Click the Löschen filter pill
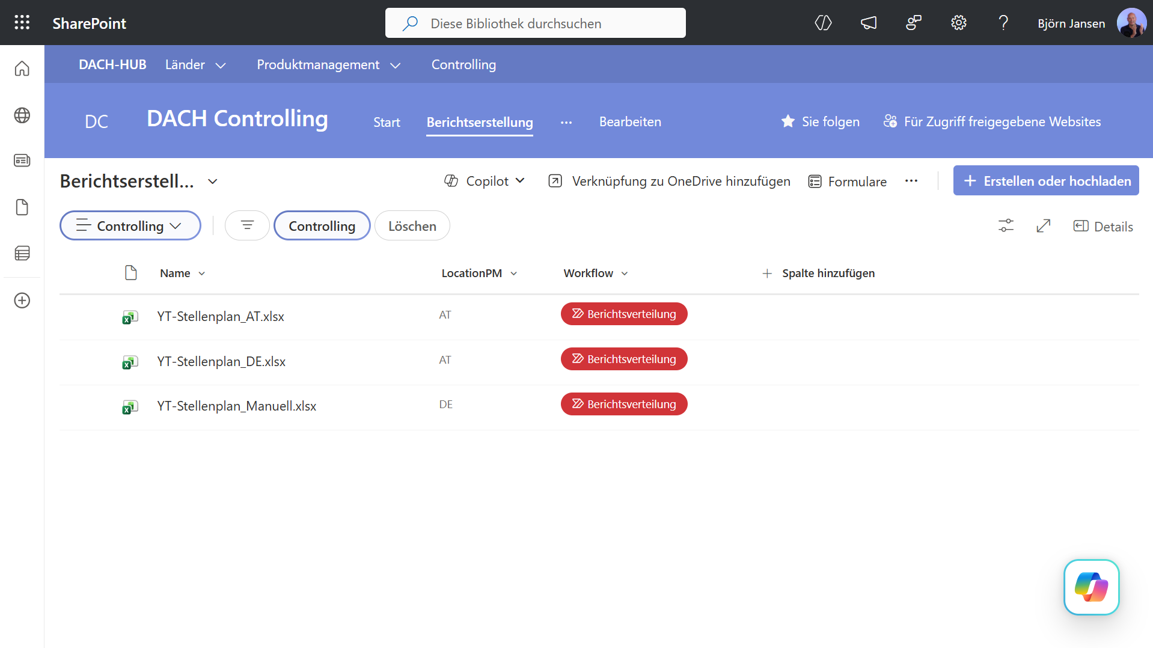1153x648 pixels. [412, 225]
